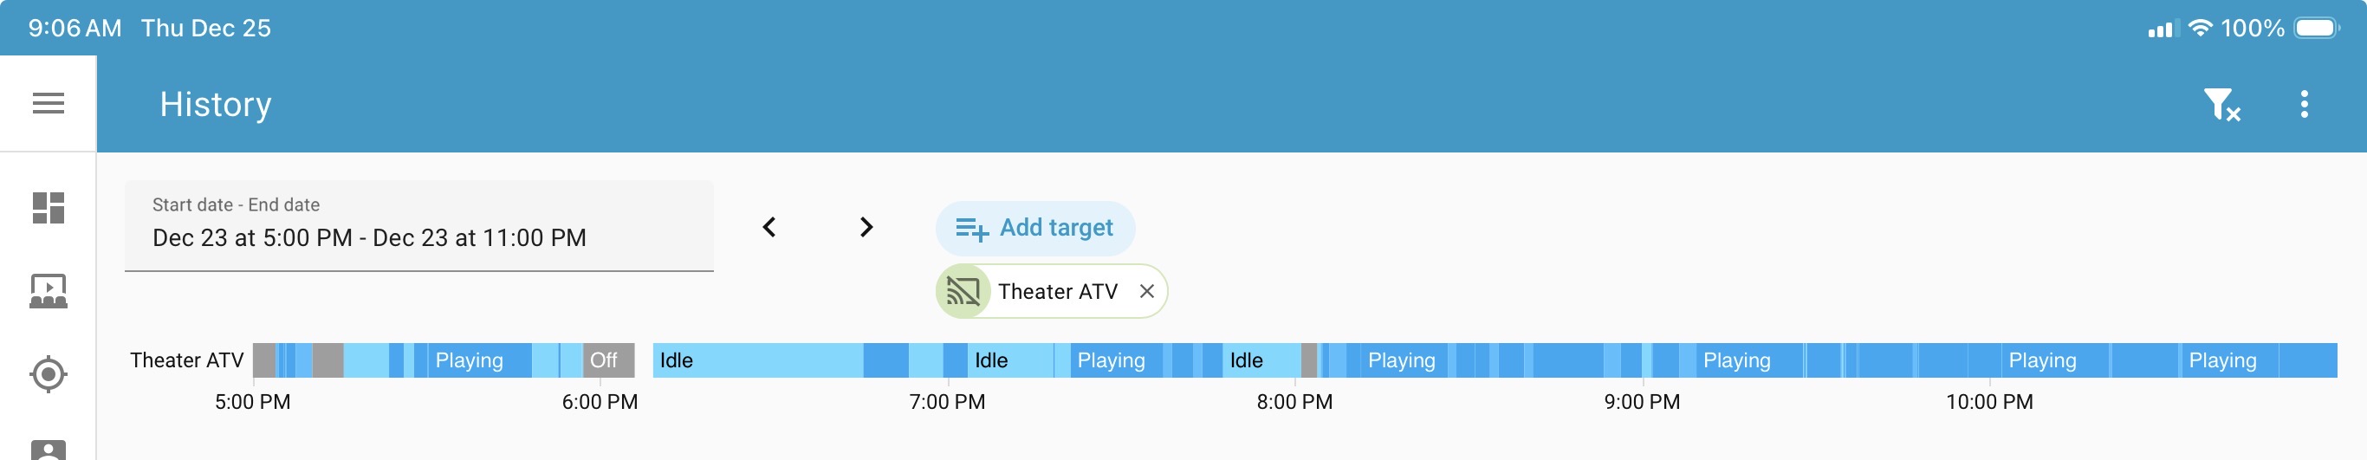The width and height of the screenshot is (2367, 460).
Task: Click the partially visible bottom sidebar icon
Action: (48, 450)
